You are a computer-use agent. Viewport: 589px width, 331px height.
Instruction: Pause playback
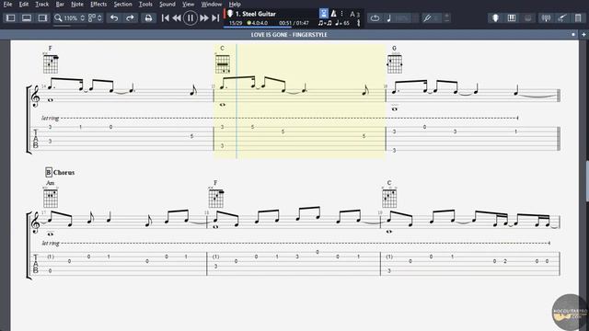191,18
